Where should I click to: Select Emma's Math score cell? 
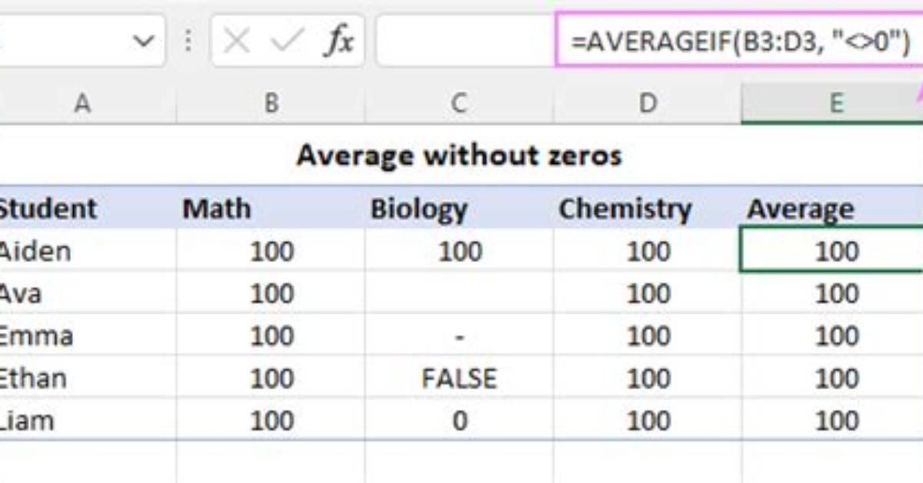click(271, 335)
